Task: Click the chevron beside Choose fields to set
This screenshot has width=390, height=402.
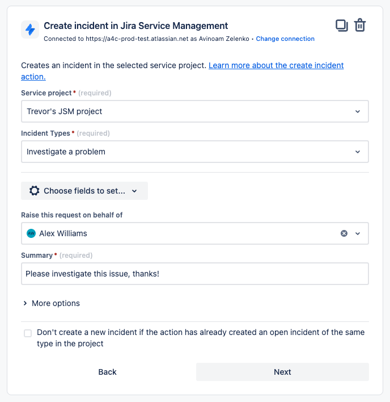Action: pyautogui.click(x=134, y=191)
